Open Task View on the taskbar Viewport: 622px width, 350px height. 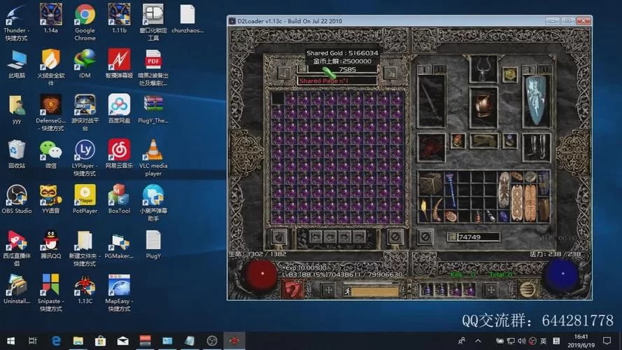33,341
